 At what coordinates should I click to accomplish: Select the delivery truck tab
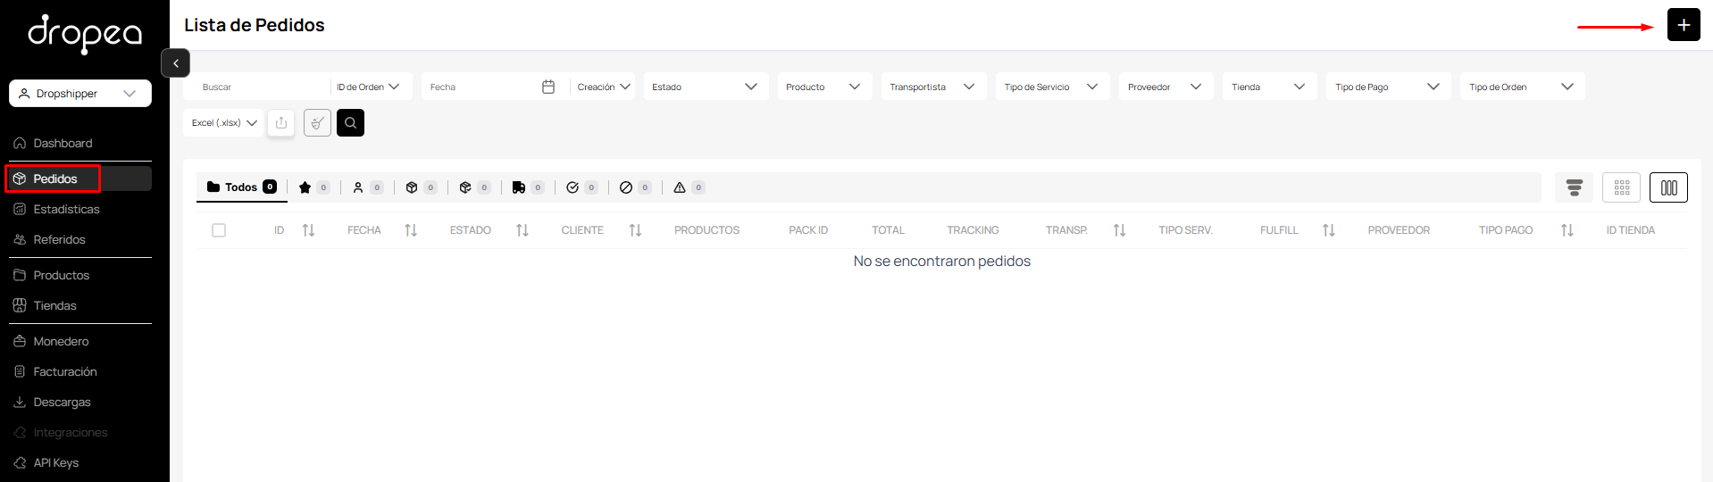coord(528,187)
